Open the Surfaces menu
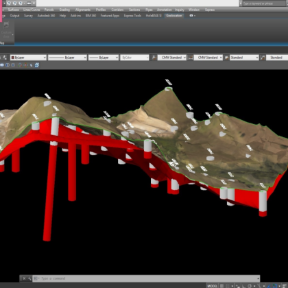This screenshot has height=288, width=288. [x=14, y=10]
